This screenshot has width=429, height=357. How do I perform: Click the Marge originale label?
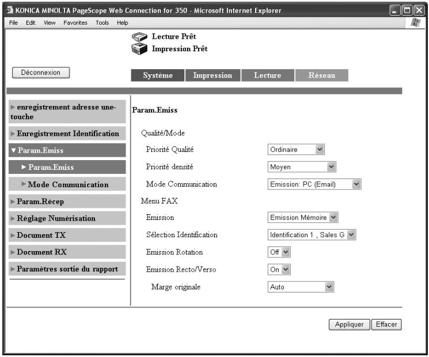[x=176, y=287]
